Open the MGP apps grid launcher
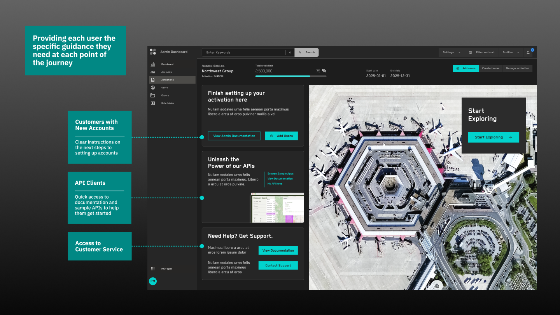Viewport: 560px width, 315px height. 153,269
